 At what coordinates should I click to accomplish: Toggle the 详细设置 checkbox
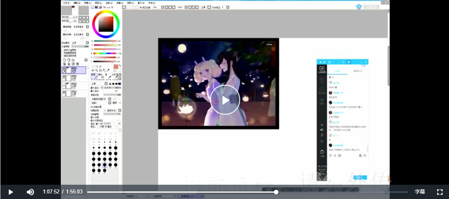tap(92, 107)
